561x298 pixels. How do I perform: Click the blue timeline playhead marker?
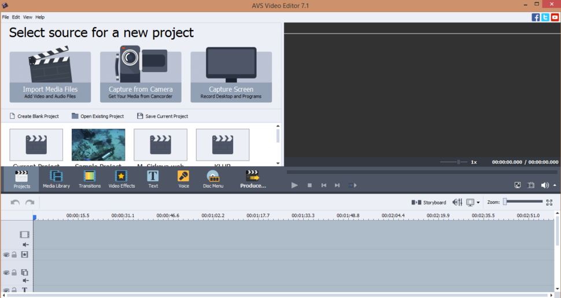tap(34, 217)
